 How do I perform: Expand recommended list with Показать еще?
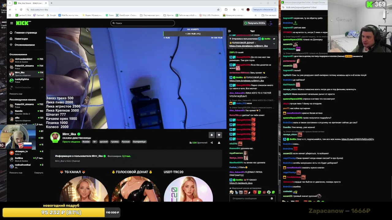[16, 173]
